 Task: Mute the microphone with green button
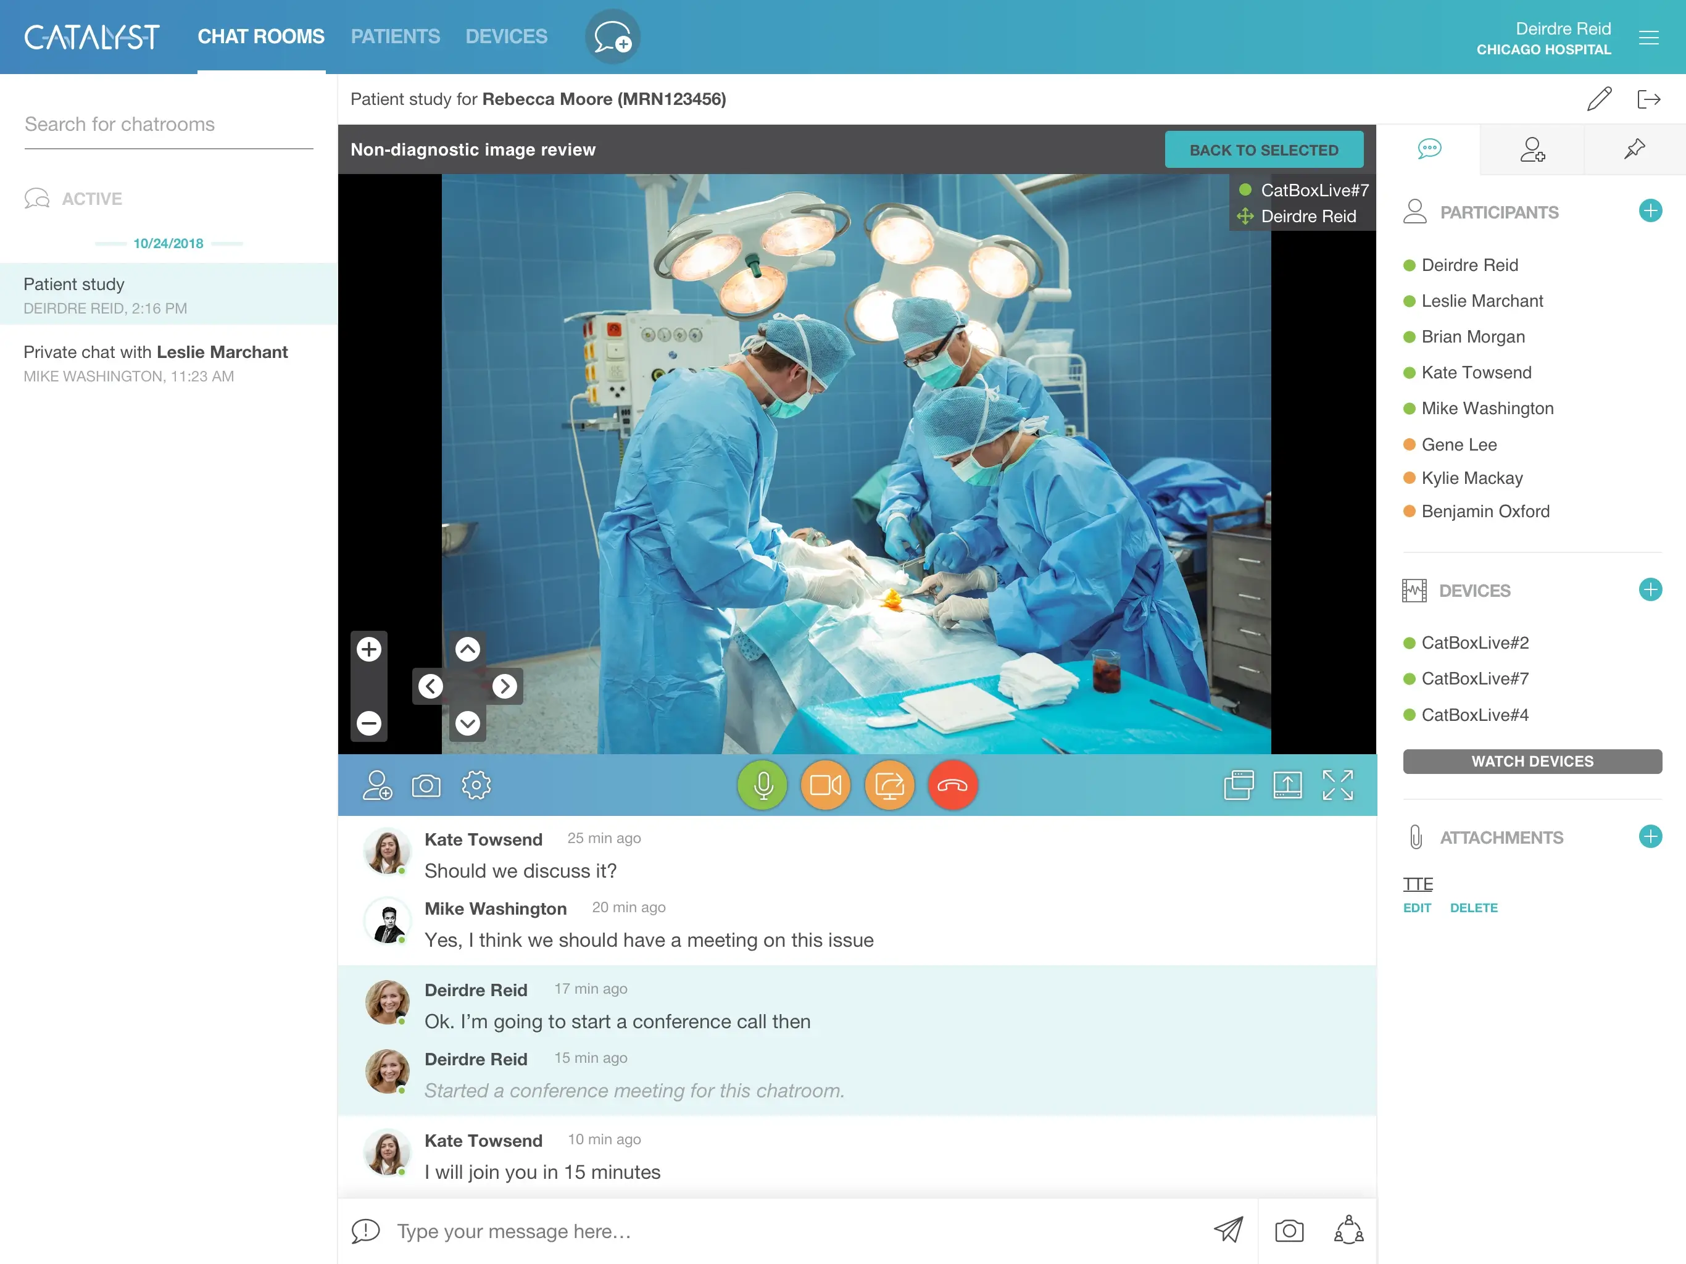pos(762,785)
